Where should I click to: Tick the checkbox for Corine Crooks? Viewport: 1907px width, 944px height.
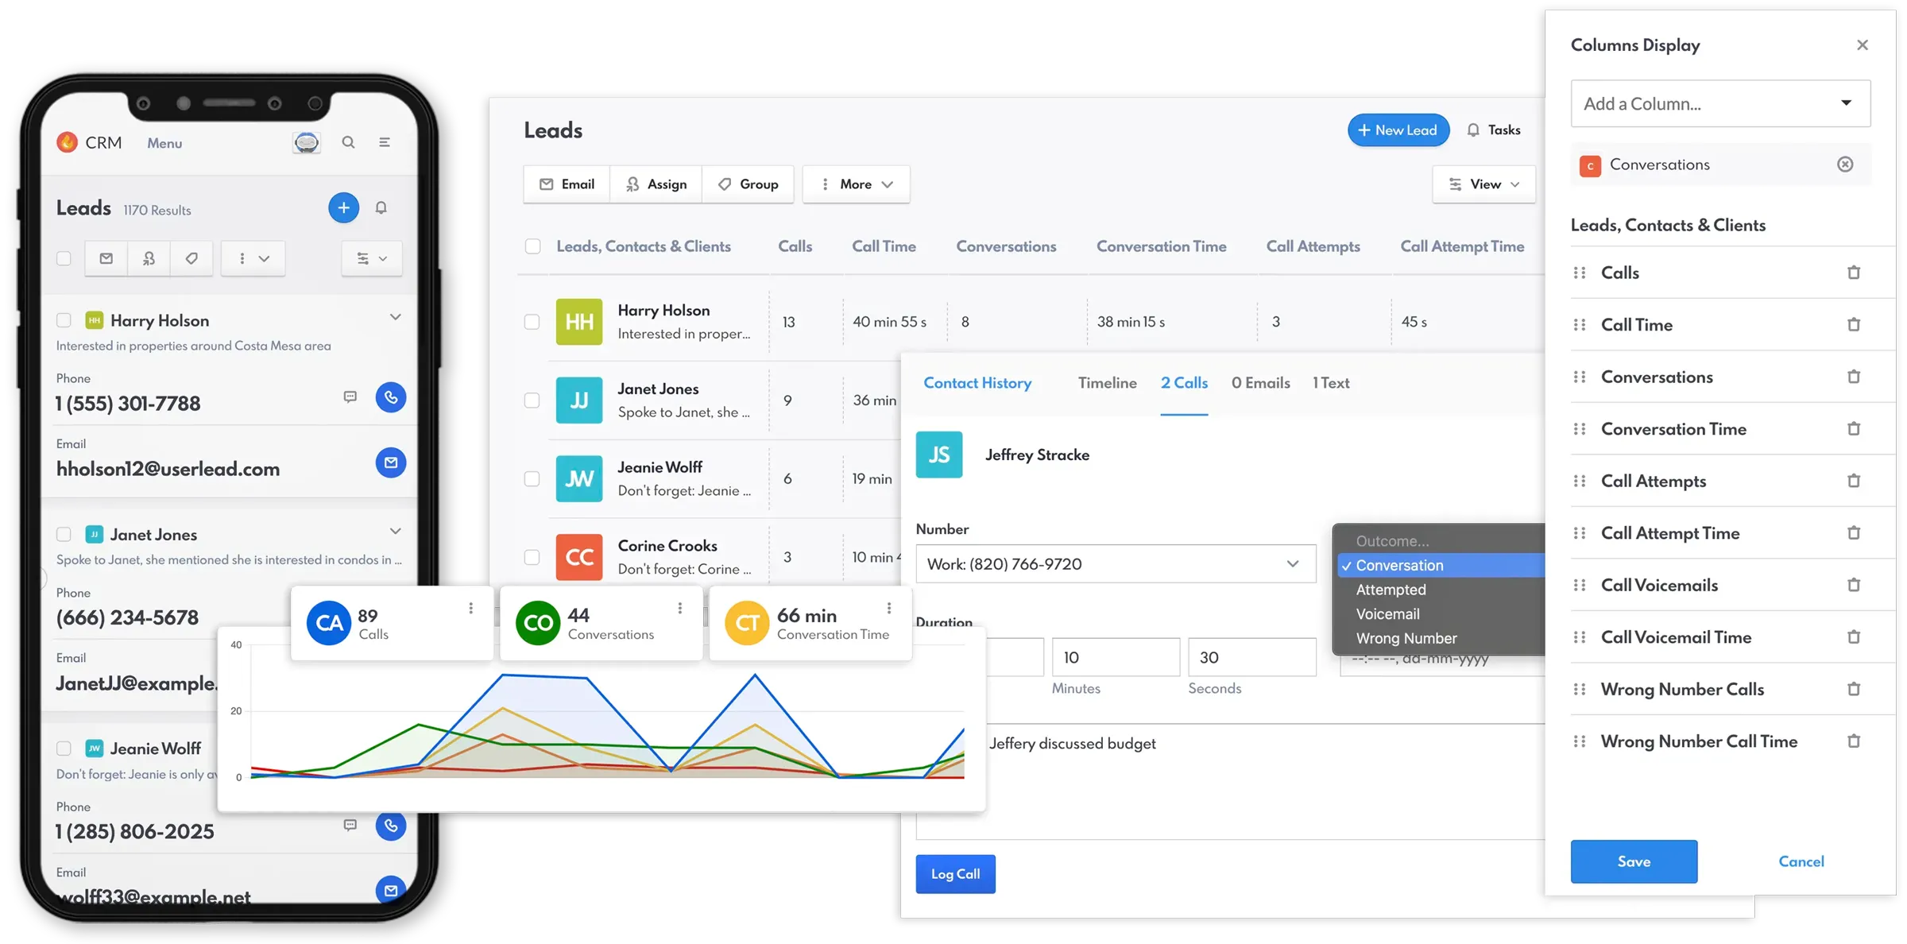click(532, 557)
